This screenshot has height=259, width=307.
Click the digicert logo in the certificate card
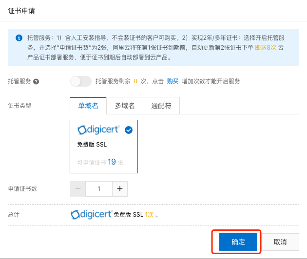point(98,130)
